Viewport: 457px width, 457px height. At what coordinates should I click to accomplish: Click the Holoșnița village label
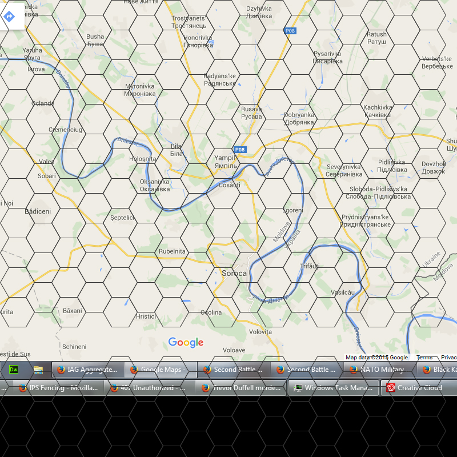pyautogui.click(x=142, y=159)
